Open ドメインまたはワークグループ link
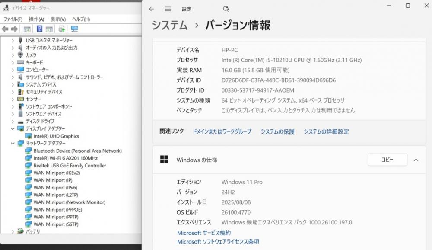Image resolution: width=432 pixels, height=250 pixels. click(x=222, y=131)
